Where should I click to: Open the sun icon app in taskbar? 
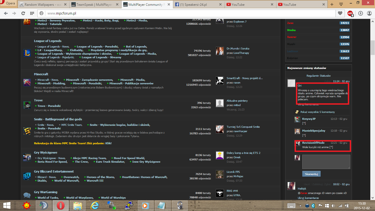[x=27, y=205]
